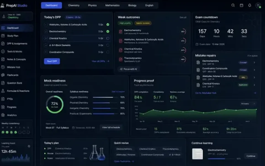Toggle Electrochemistry DPP completion check
Screen dimensions: 265x166
tap(108, 31)
